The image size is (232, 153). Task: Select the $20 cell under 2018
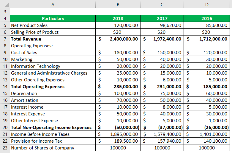(x=118, y=32)
